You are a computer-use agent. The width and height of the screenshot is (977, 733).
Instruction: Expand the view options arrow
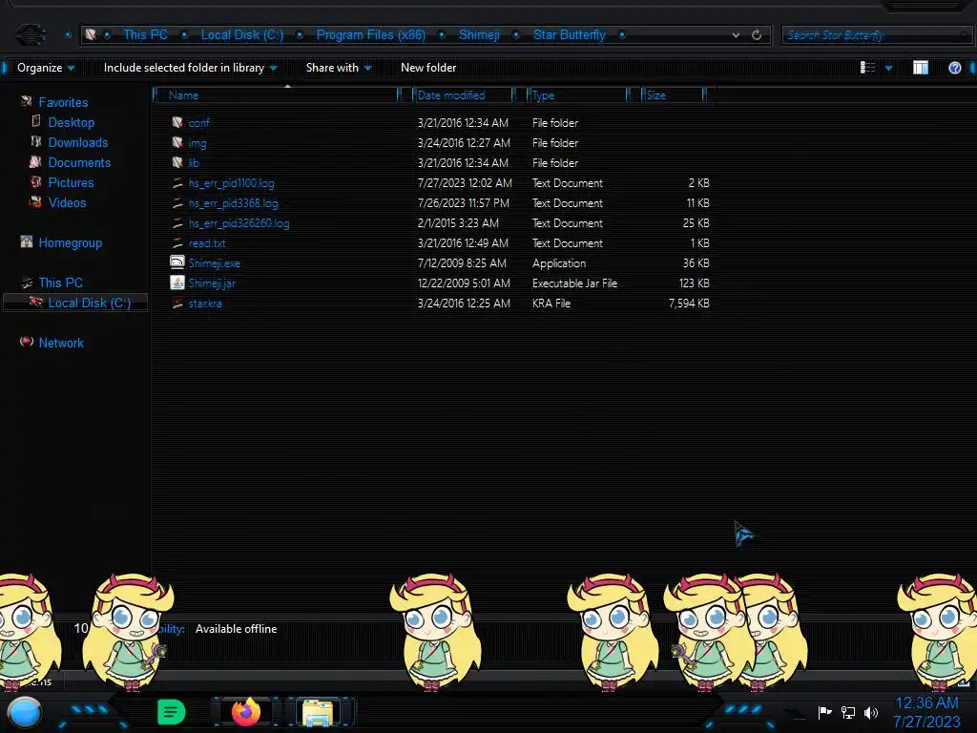coord(888,68)
